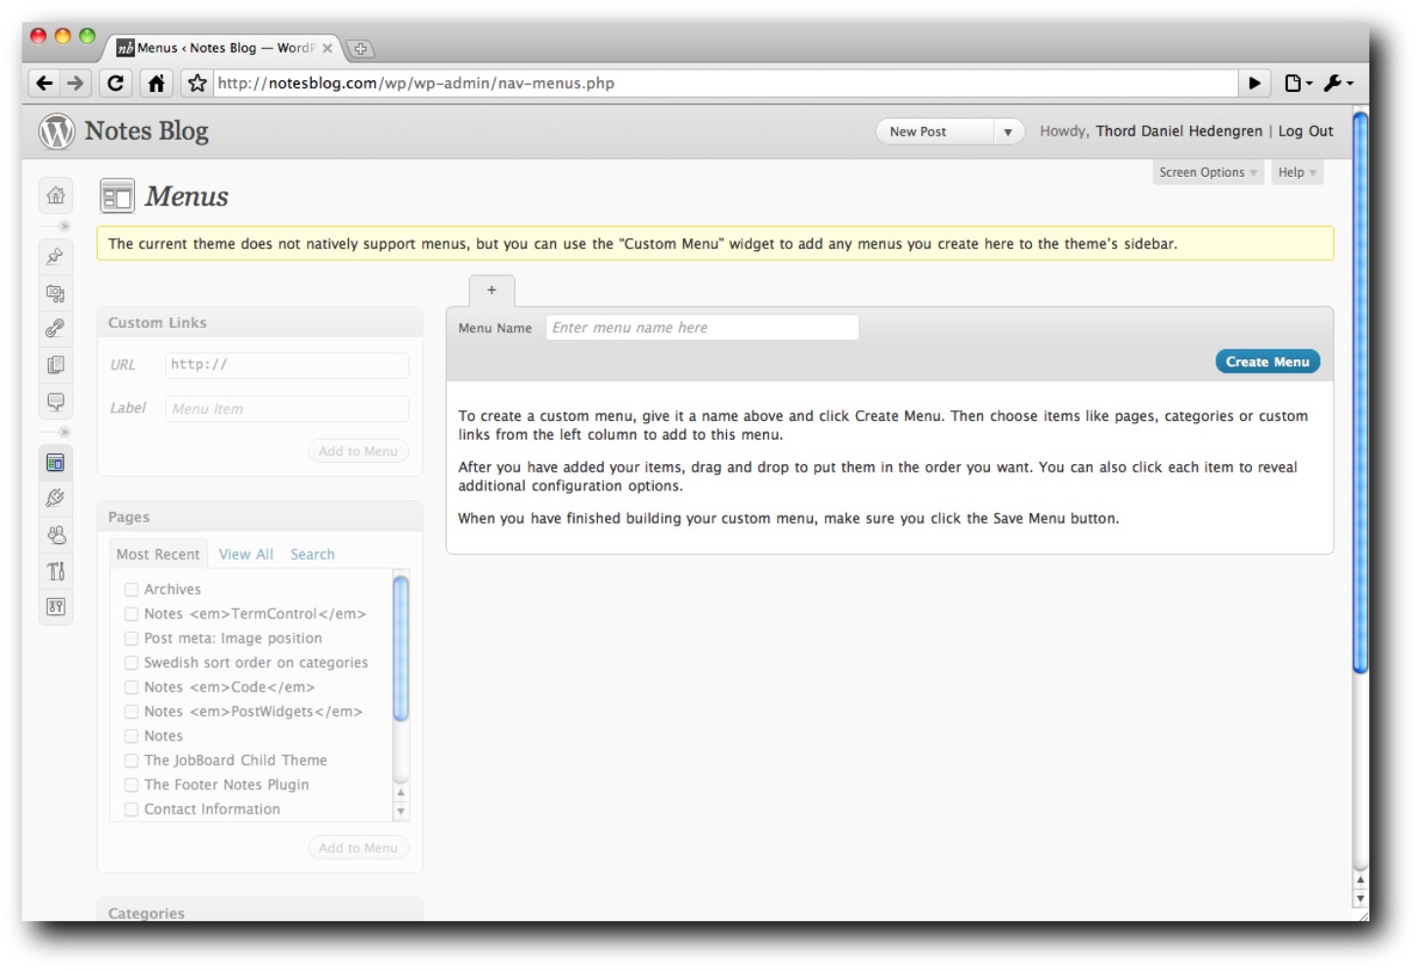Image resolution: width=1417 pixels, height=970 pixels.
Task: Click the Notes Blog site title
Action: (x=147, y=131)
